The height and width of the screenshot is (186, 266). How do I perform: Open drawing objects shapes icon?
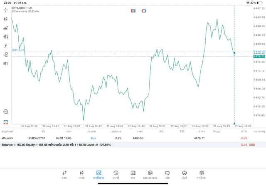click(x=5, y=55)
